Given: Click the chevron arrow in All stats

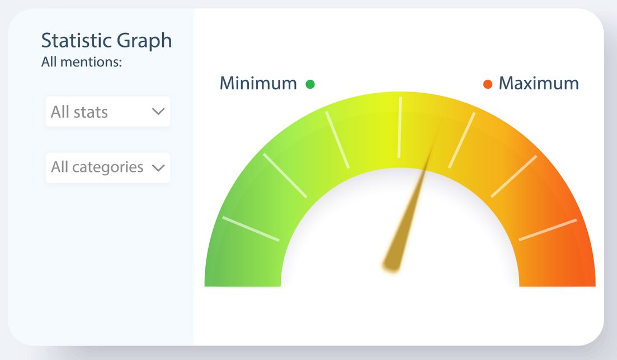Looking at the screenshot, I should coord(158,112).
